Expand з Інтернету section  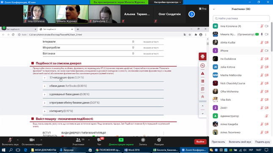coord(44,111)
